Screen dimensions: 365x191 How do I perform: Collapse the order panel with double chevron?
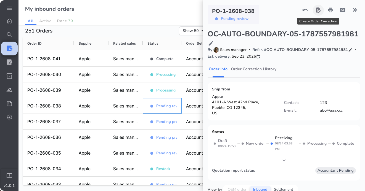[x=355, y=10]
